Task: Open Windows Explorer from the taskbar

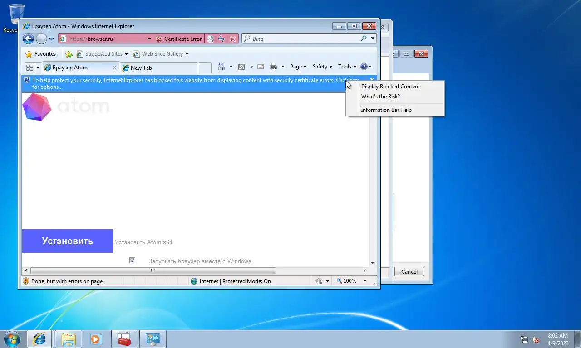Action: (x=68, y=339)
